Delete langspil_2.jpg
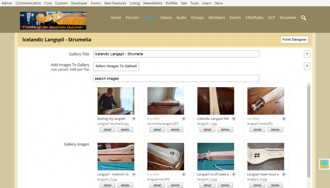The height and width of the screenshot is (188, 330). pos(125,185)
